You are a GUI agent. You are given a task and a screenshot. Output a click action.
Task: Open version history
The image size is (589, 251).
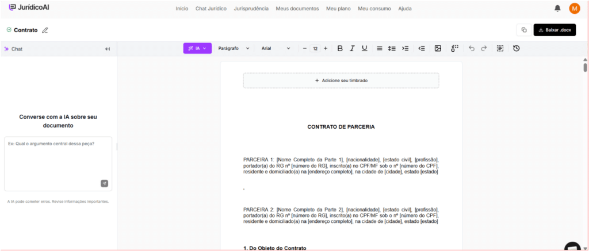517,48
